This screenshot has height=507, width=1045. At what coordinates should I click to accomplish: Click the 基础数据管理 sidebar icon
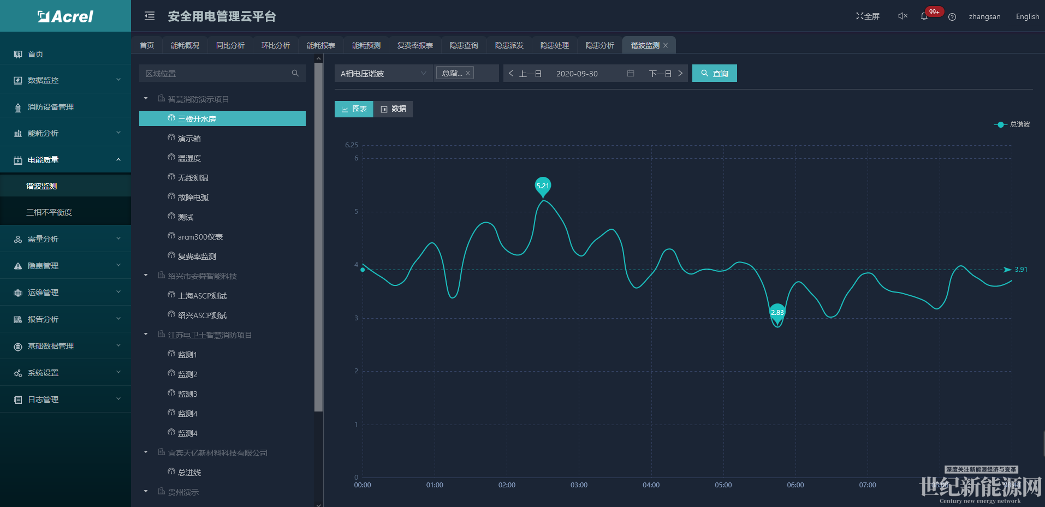click(x=18, y=346)
